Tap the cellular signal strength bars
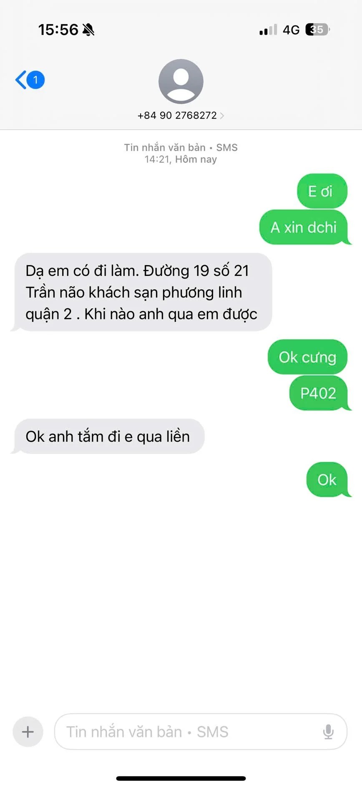This screenshot has height=788, width=362. point(268,30)
